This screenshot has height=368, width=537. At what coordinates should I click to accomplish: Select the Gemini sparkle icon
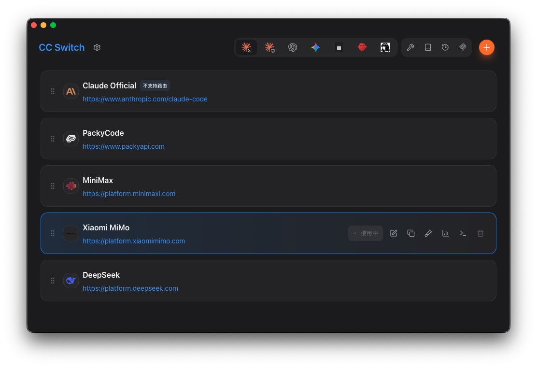(316, 47)
